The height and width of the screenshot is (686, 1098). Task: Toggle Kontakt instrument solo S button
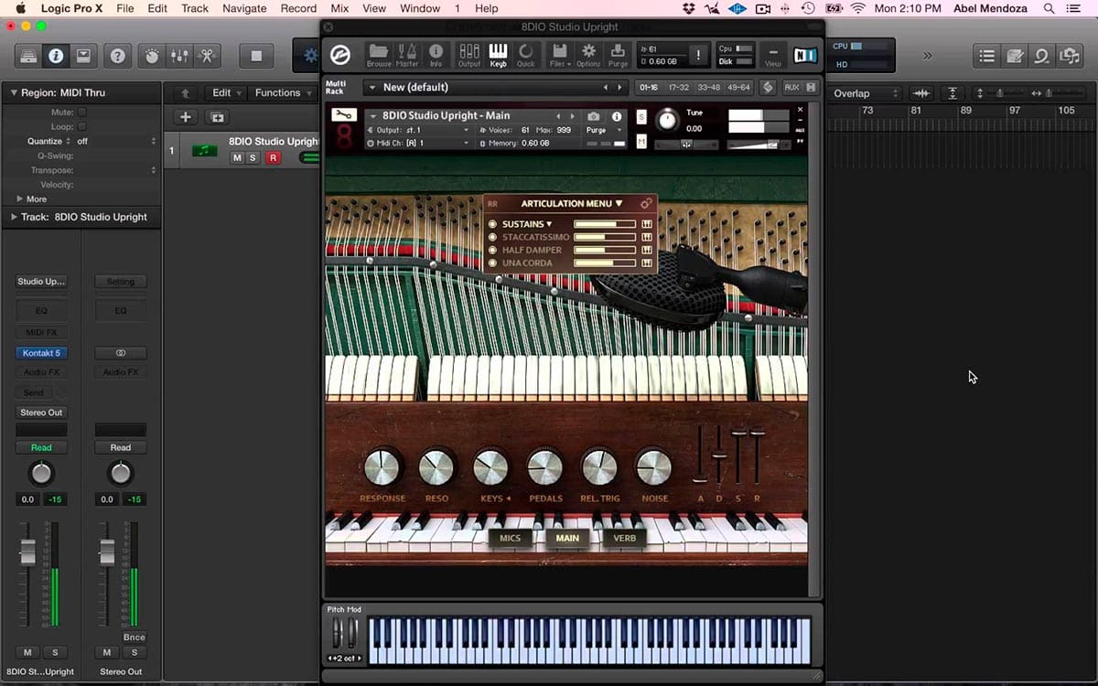click(641, 117)
